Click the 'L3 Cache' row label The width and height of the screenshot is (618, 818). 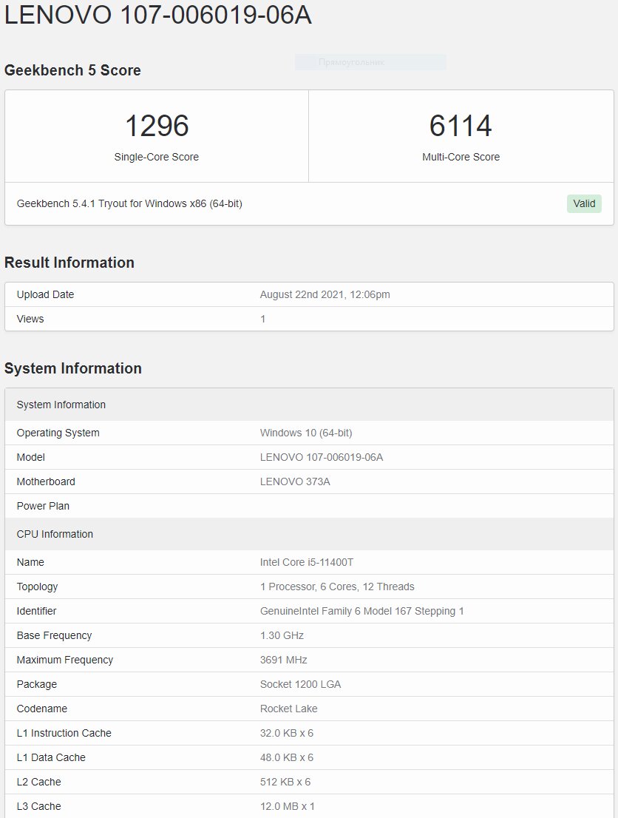(x=38, y=806)
